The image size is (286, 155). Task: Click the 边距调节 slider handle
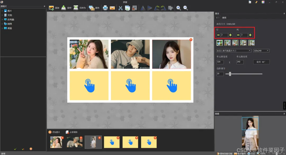[230, 74]
